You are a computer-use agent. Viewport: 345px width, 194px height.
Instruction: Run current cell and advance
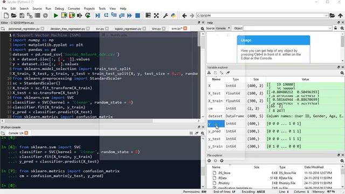(72, 16)
